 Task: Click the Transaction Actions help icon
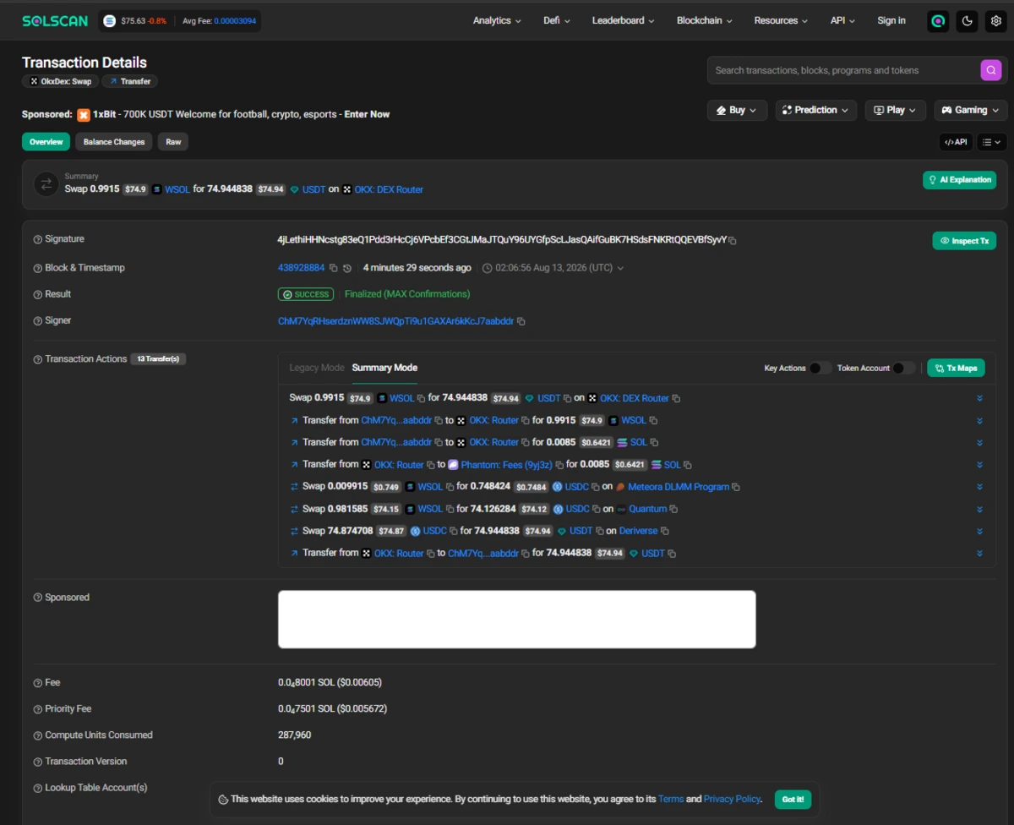tap(37, 360)
